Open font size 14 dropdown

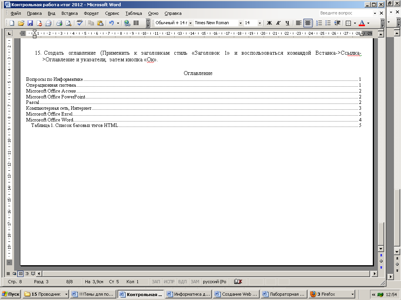coord(260,23)
